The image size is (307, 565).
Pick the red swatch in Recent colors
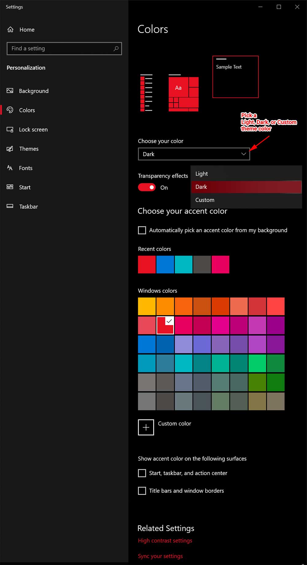tap(147, 264)
